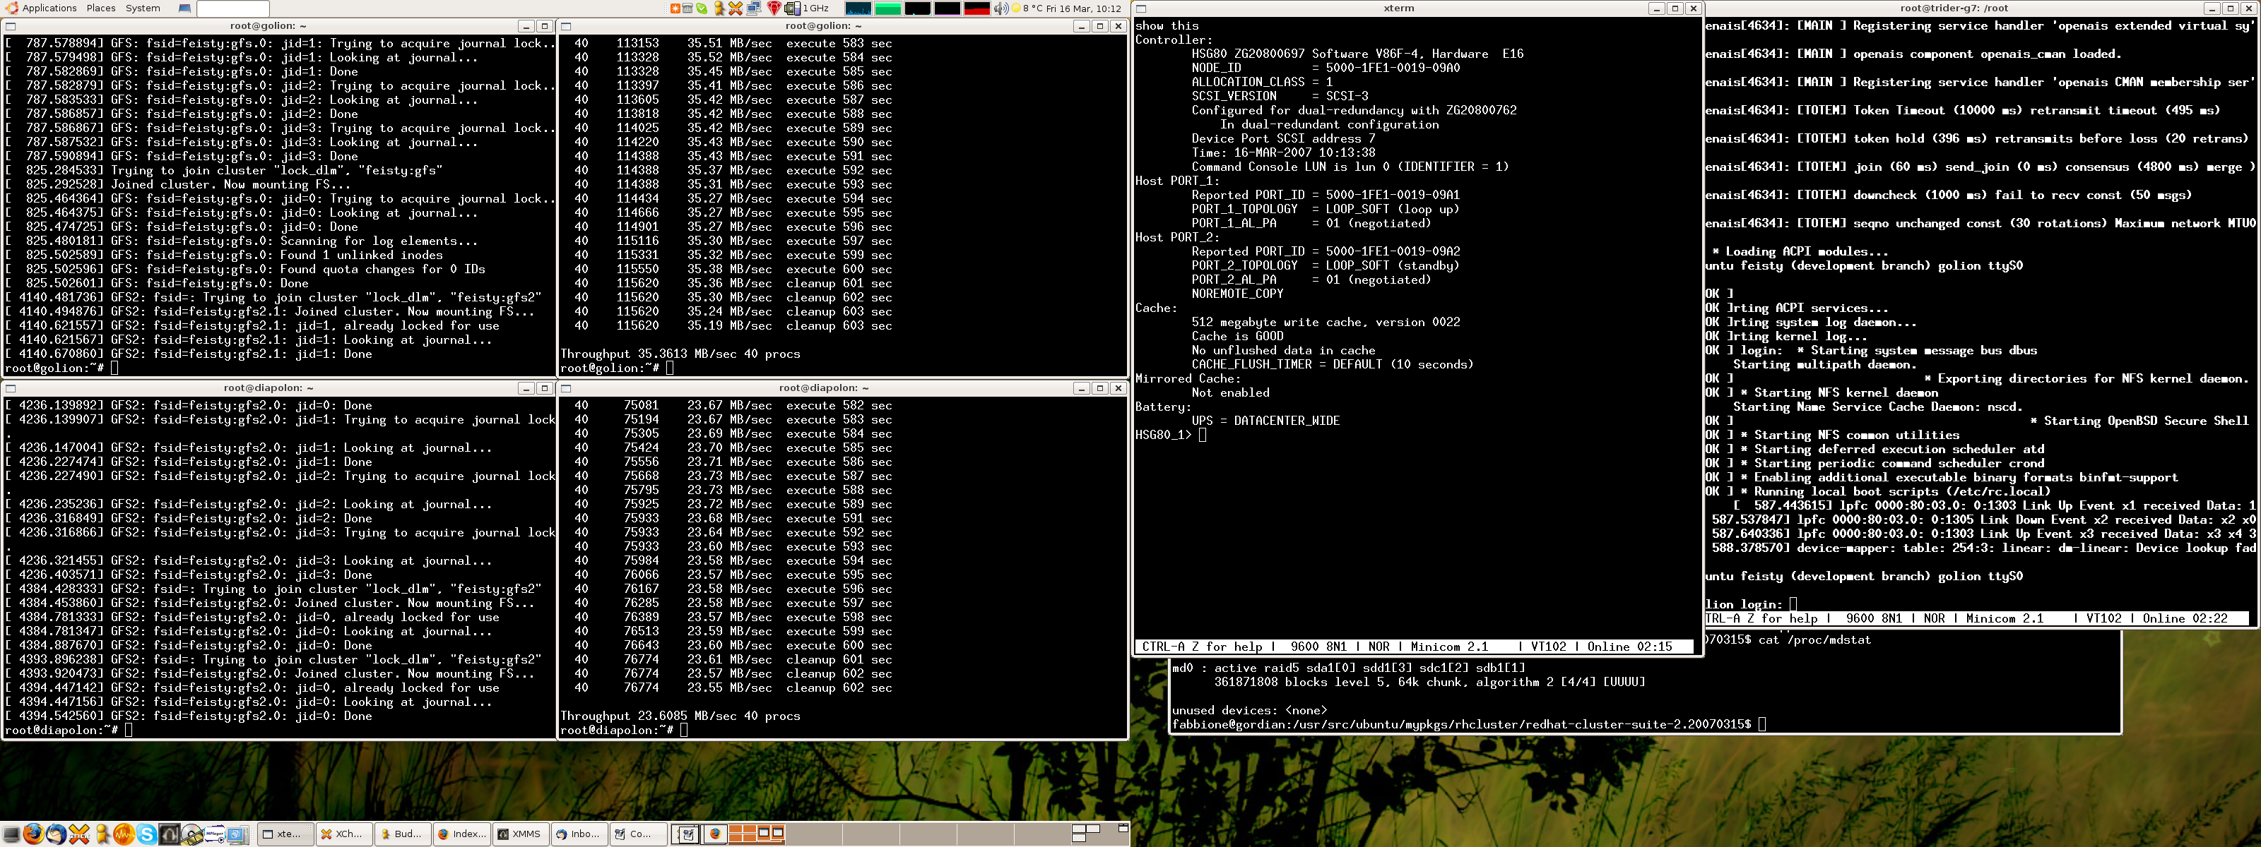Switch to the Inbo... Thunderbird taskbar window
2261x847 pixels.
pyautogui.click(x=579, y=834)
